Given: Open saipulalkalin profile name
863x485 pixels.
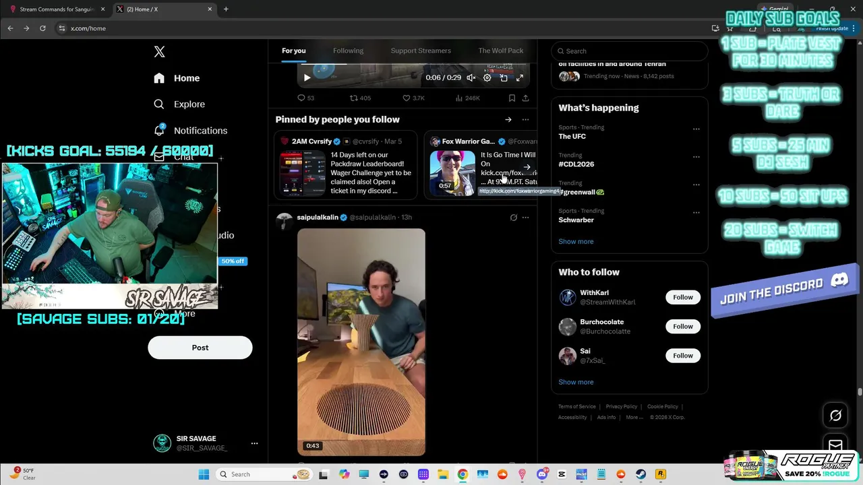Looking at the screenshot, I should [318, 218].
